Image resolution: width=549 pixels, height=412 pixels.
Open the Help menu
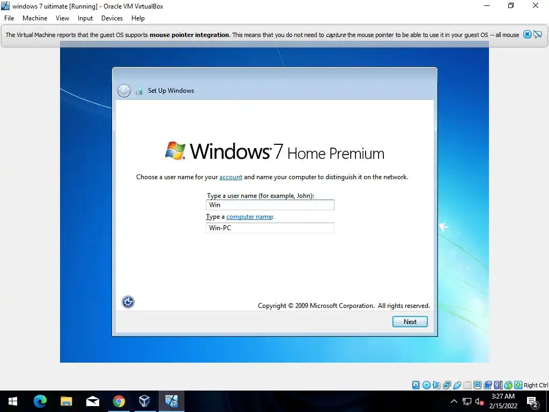[x=138, y=18]
